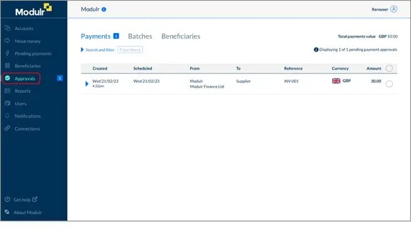Open Notifications in the sidebar
This screenshot has width=411, height=233.
pos(28,116)
